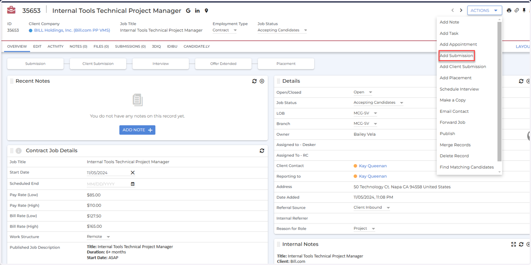Image resolution: width=531 pixels, height=265 pixels.
Task: Open BILL Holdings, Inc. client company link
Action: (x=72, y=31)
